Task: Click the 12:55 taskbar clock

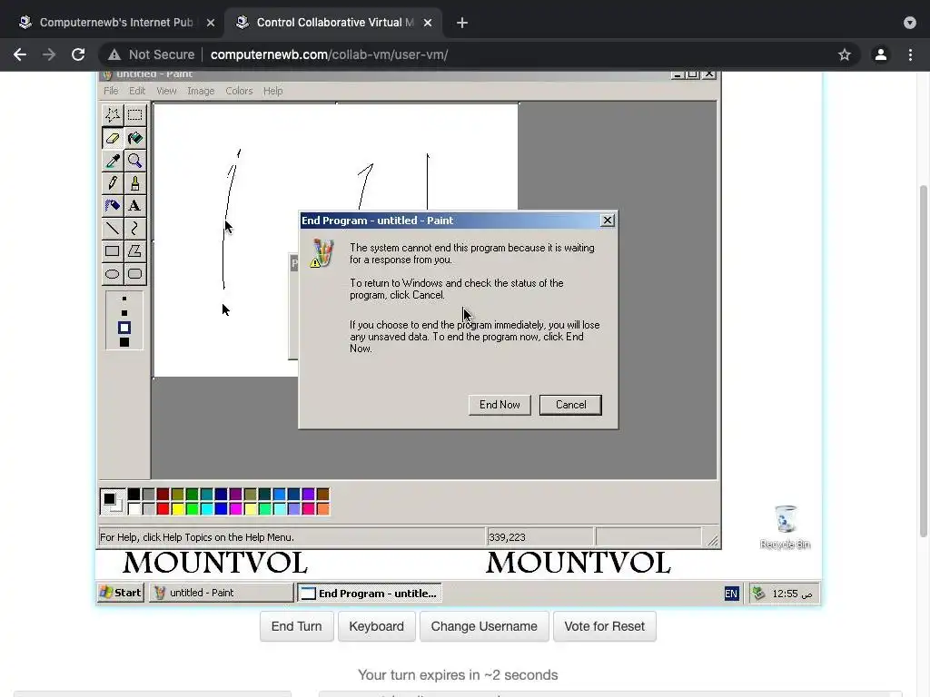Action: point(792,594)
